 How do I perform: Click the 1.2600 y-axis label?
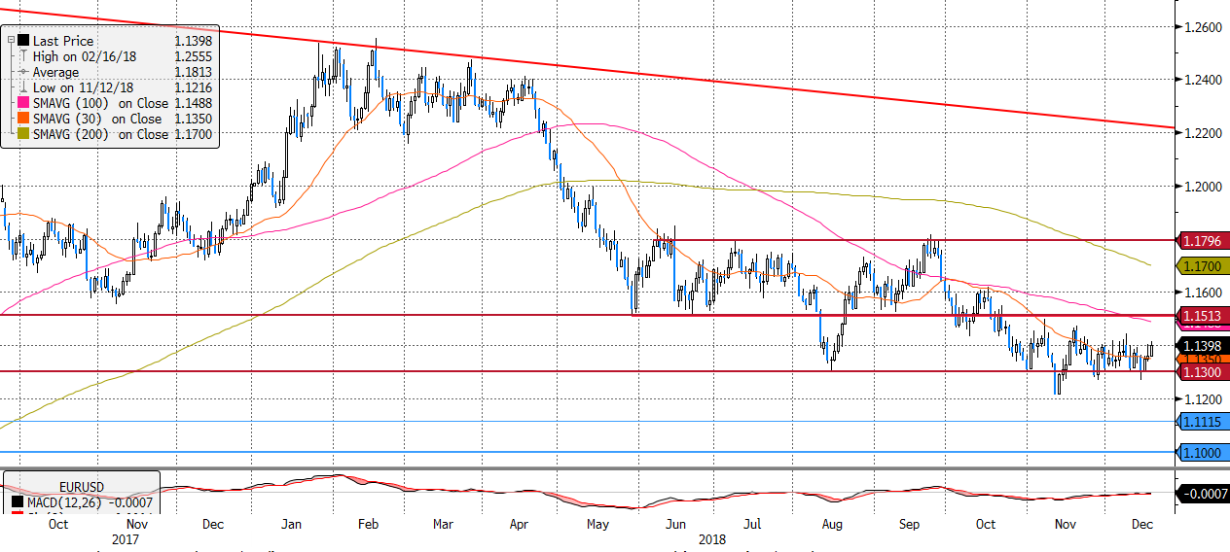coord(1203,26)
